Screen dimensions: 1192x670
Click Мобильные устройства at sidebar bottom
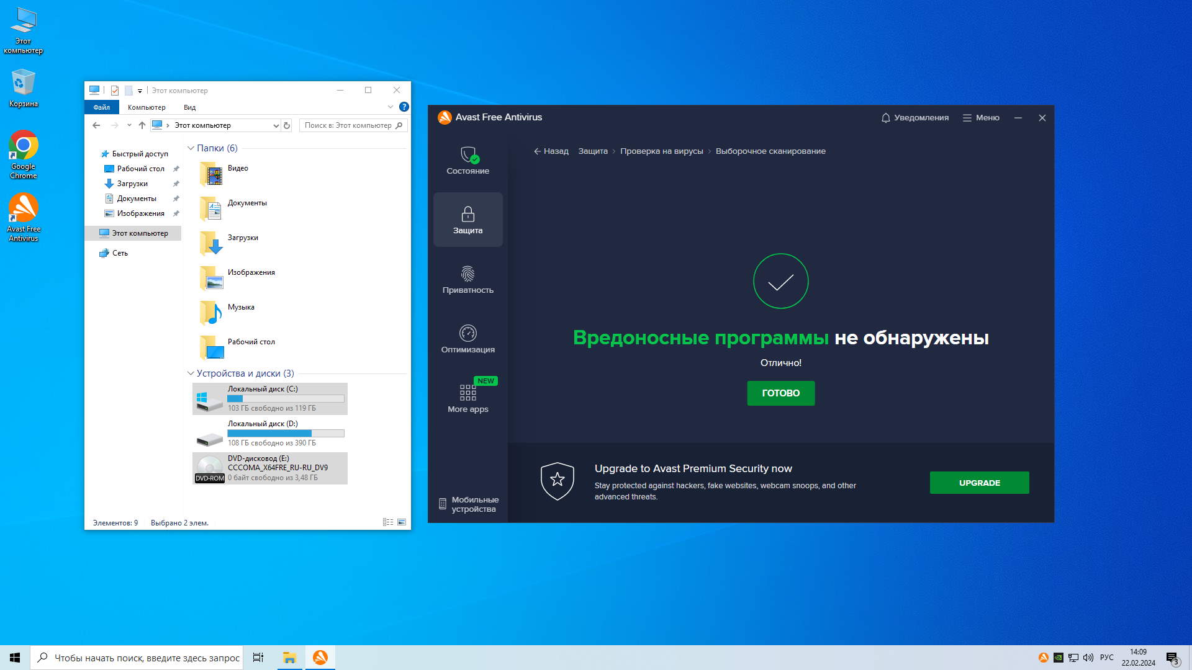[469, 504]
